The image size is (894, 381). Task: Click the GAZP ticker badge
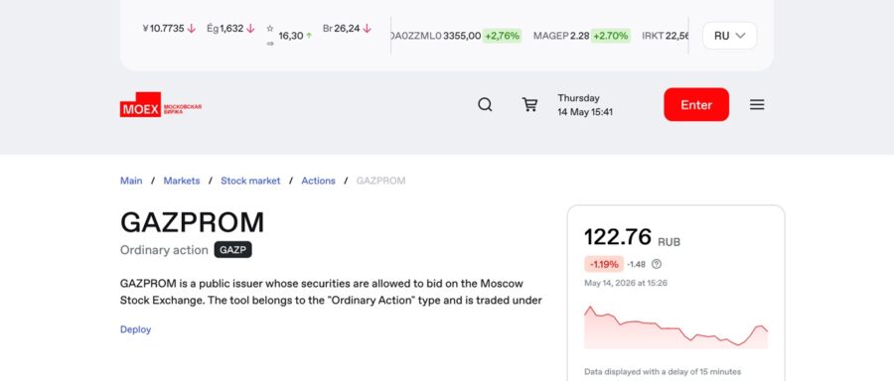[x=233, y=250]
